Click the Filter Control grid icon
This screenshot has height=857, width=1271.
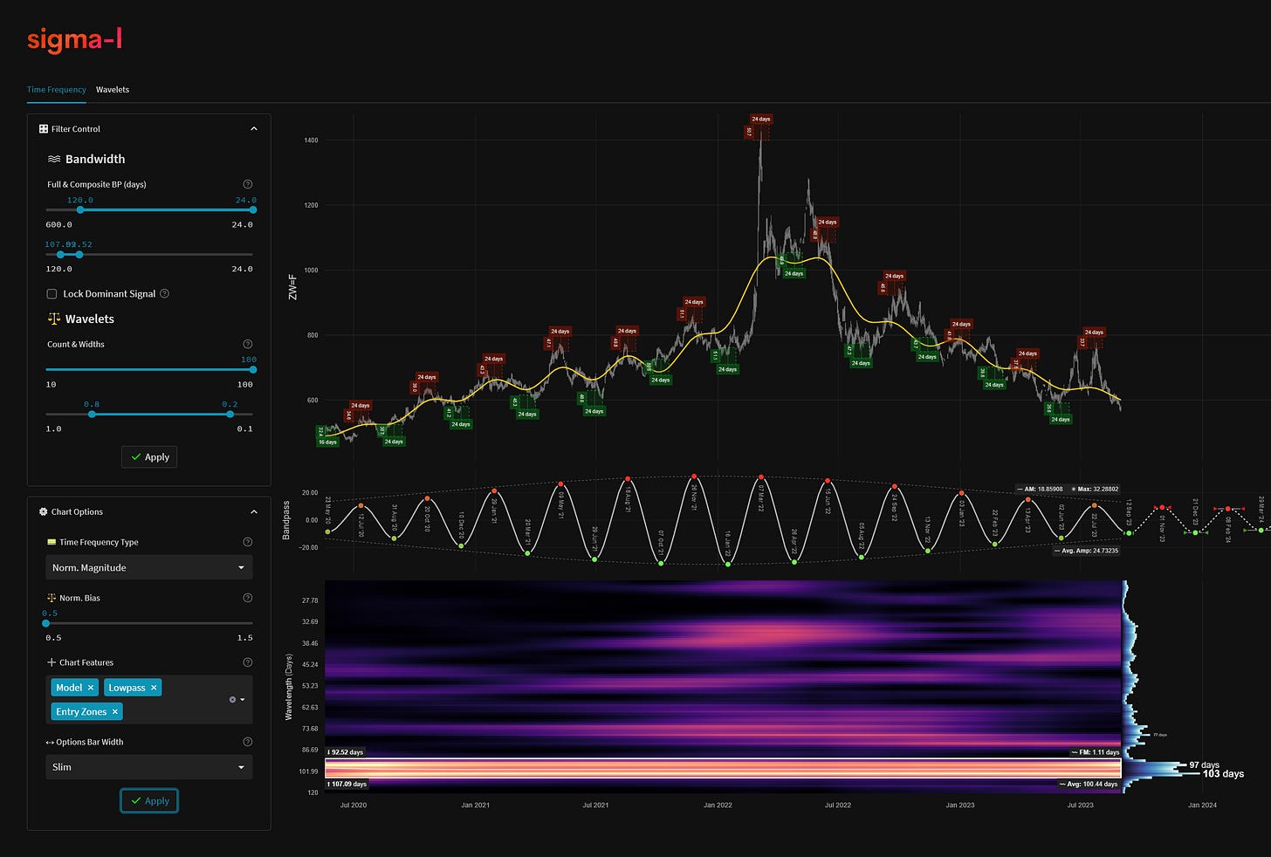pos(44,129)
